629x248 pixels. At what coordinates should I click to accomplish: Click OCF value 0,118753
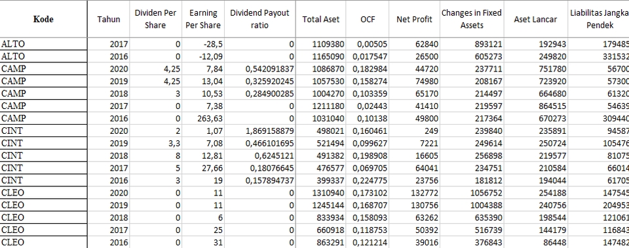(368, 230)
